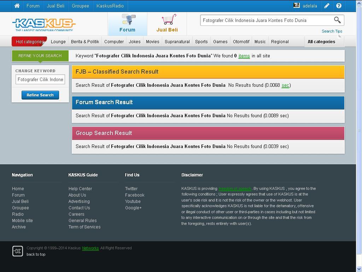Open footer Radio link

click(x=18, y=214)
